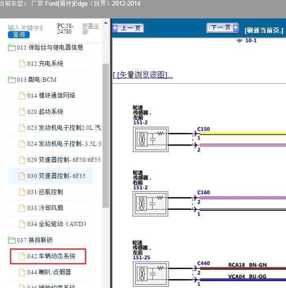Viewport: 286px width, 288px height.
Task: Click the ground reference label 10-1
Action: [x=251, y=41]
